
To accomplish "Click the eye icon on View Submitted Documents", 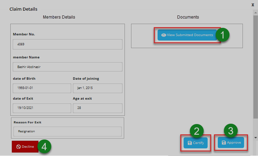I will [164, 35].
